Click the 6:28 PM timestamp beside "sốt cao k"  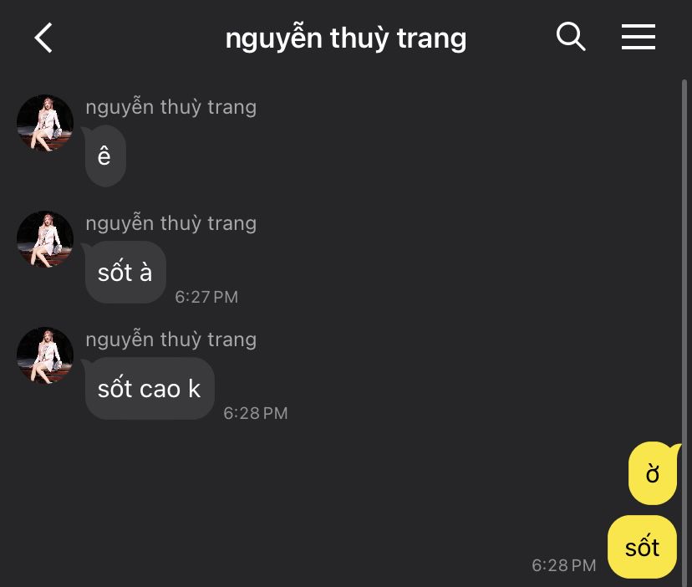pyautogui.click(x=256, y=413)
